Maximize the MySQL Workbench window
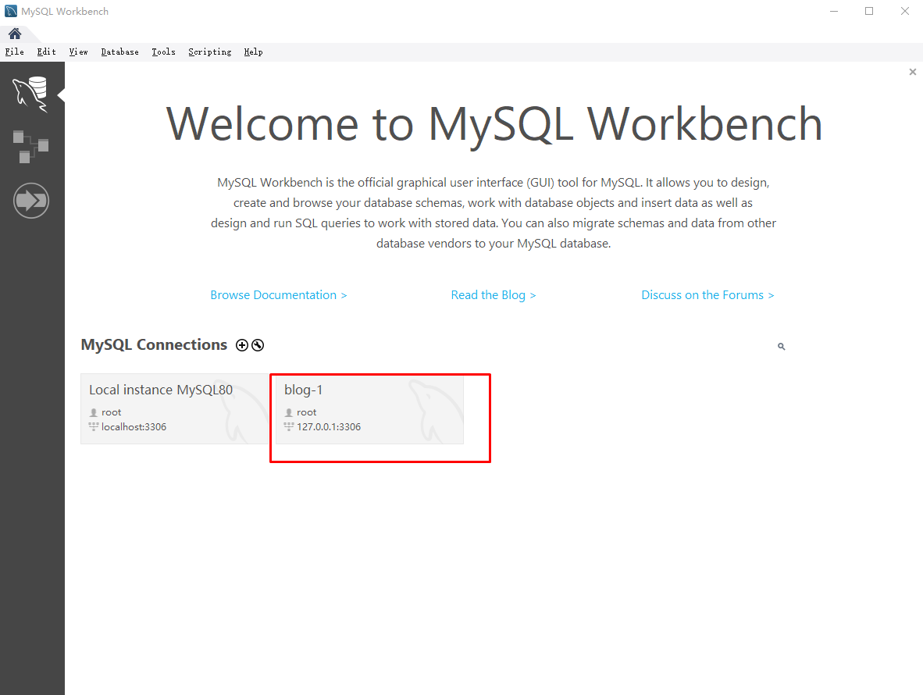923x695 pixels. [x=869, y=11]
